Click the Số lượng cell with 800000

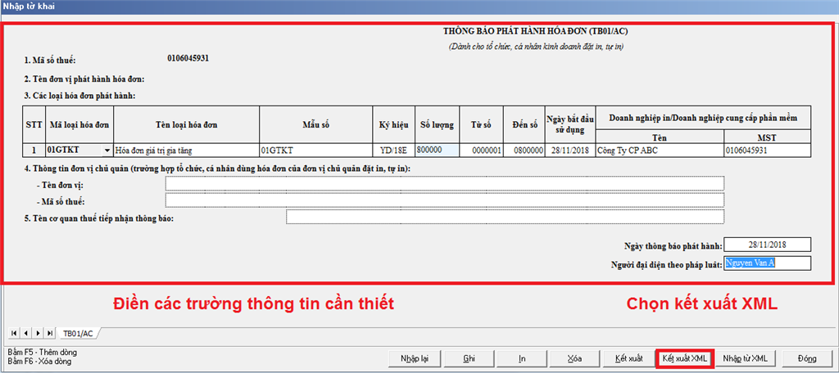click(437, 151)
